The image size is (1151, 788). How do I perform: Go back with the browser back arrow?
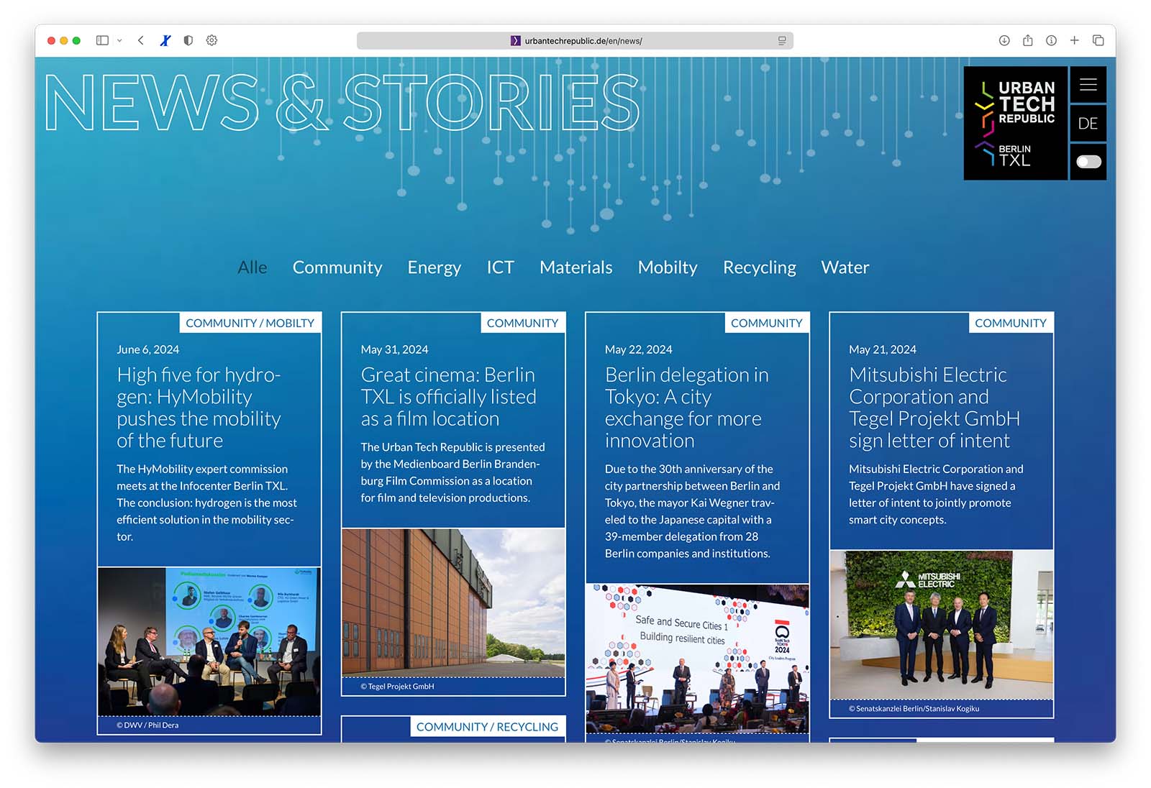pos(141,40)
